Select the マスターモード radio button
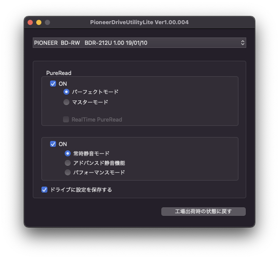 [x=66, y=102]
